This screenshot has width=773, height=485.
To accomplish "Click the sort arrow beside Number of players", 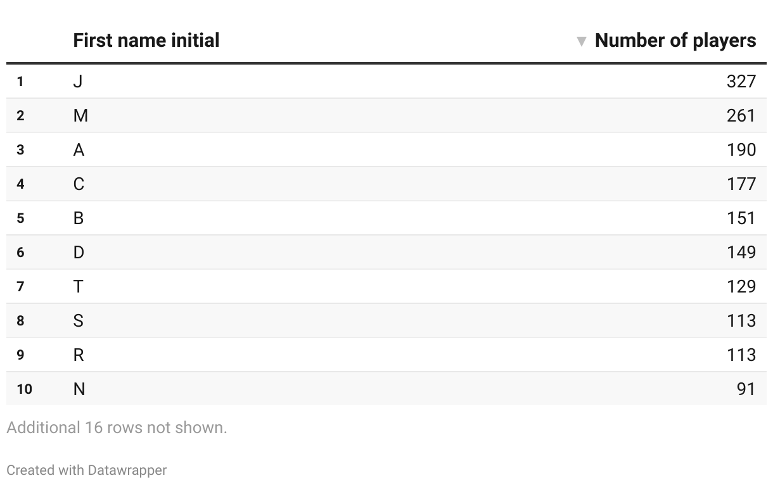I will click(x=581, y=42).
